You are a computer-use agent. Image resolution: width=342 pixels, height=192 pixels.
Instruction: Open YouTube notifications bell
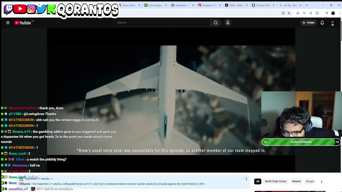pos(322,23)
